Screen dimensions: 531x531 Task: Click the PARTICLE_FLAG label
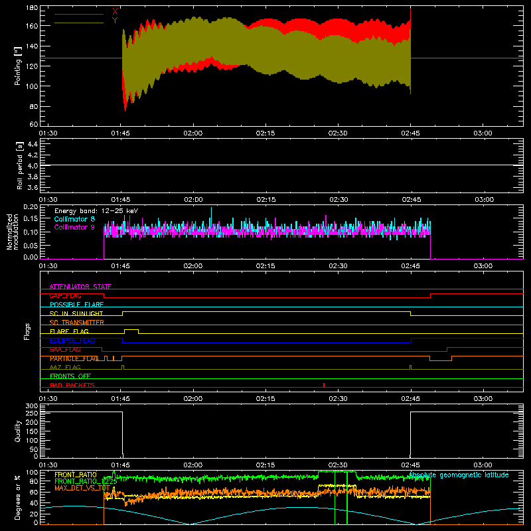tap(74, 358)
